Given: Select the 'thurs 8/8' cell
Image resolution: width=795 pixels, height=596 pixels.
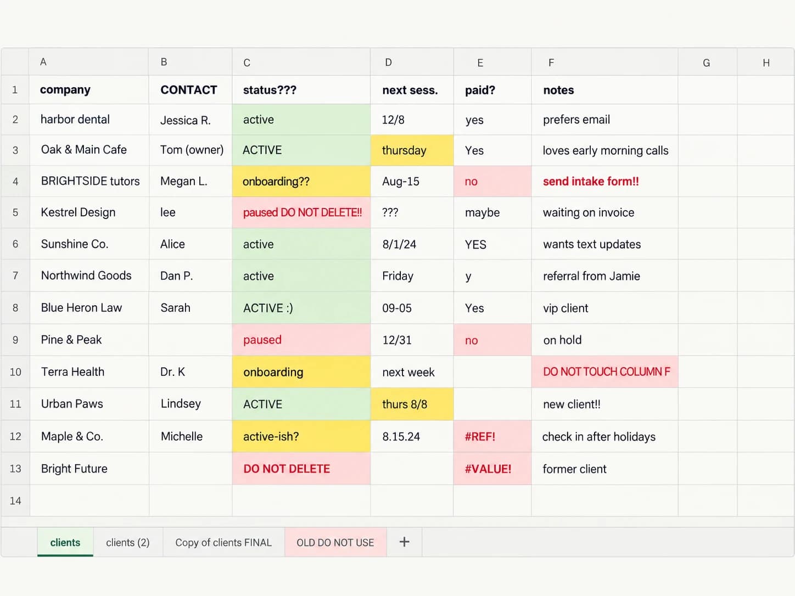Looking at the screenshot, I should click(x=412, y=404).
